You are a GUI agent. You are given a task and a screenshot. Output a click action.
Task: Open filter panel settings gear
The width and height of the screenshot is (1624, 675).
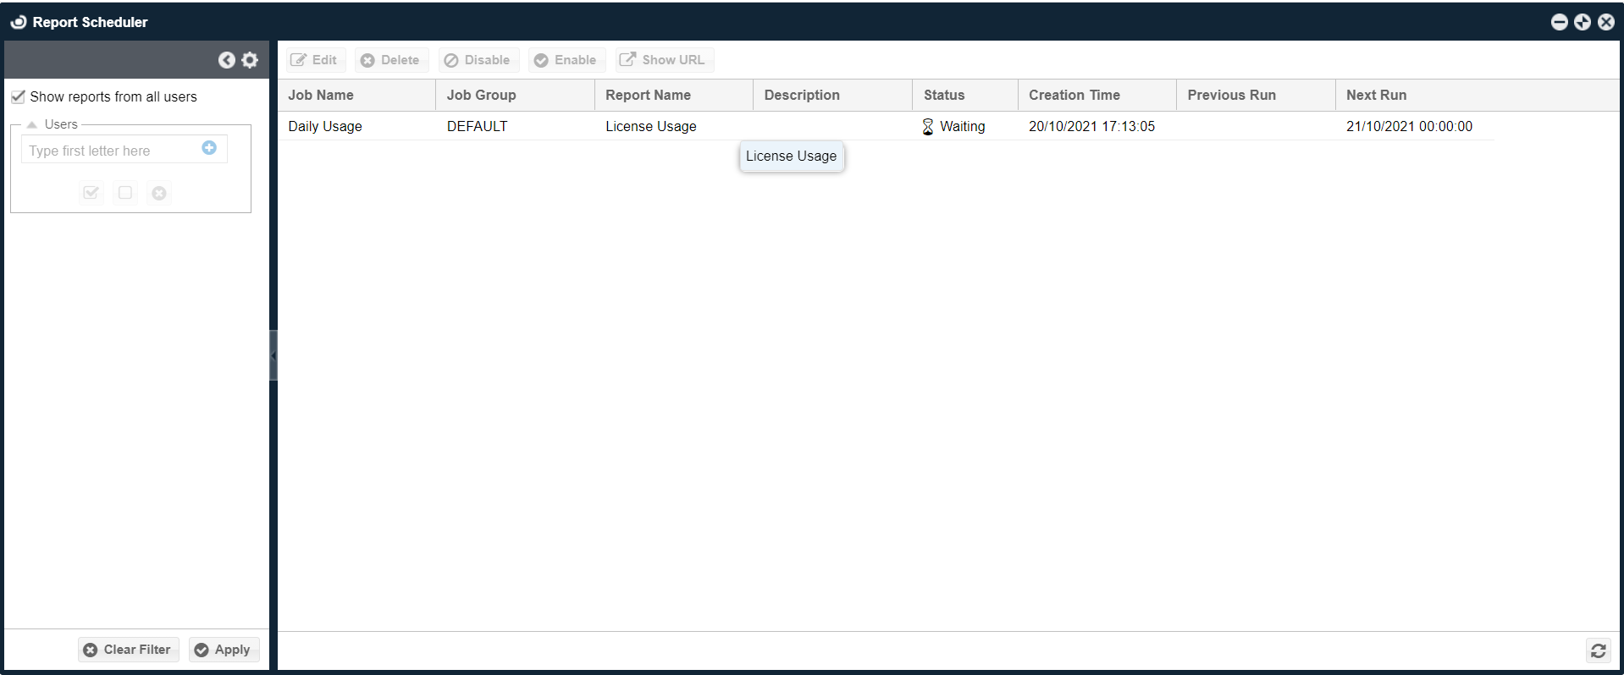click(x=250, y=60)
